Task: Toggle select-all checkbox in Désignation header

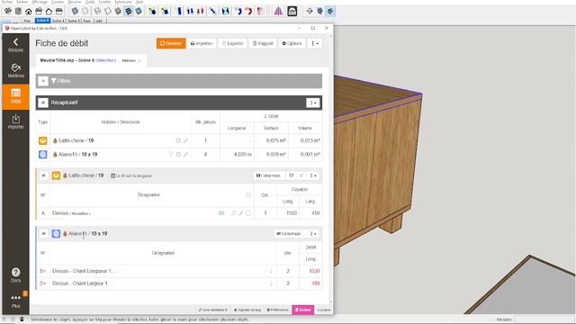Action: coord(248,195)
